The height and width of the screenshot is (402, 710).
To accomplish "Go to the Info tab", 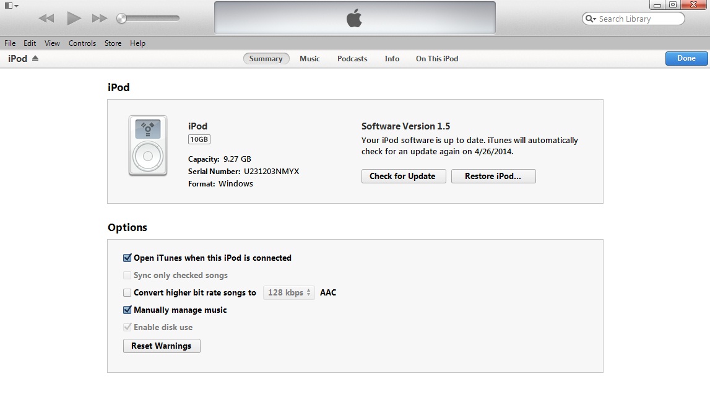I will (x=392, y=58).
